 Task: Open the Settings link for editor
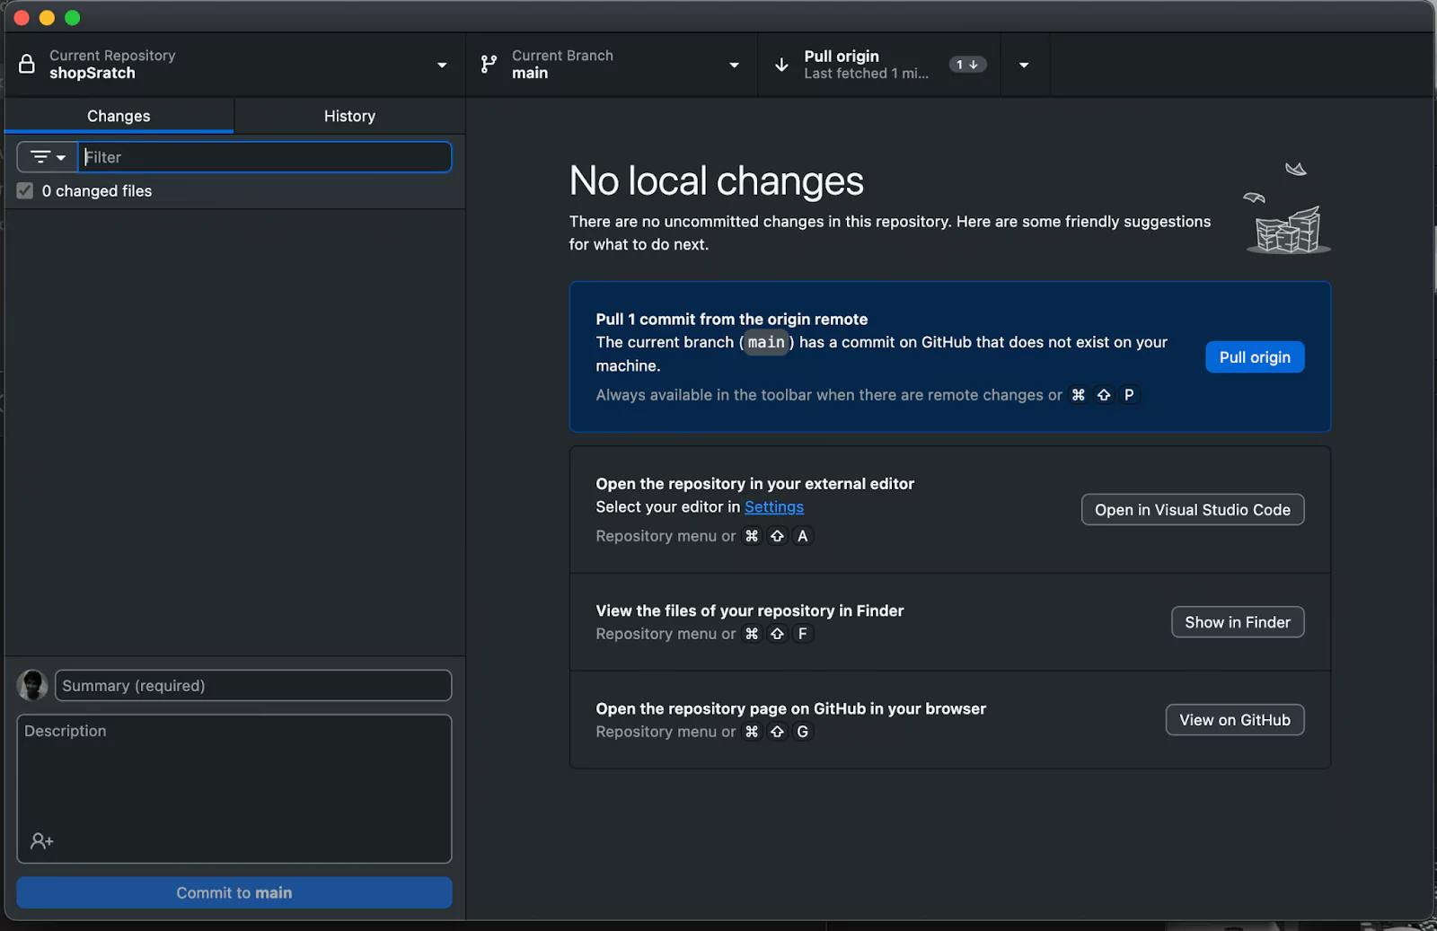click(x=774, y=507)
